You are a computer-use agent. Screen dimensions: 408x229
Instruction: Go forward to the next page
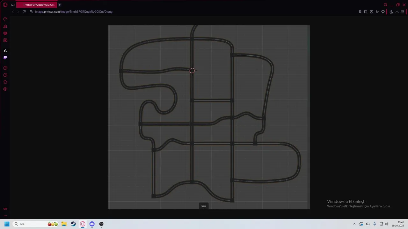coord(18,12)
